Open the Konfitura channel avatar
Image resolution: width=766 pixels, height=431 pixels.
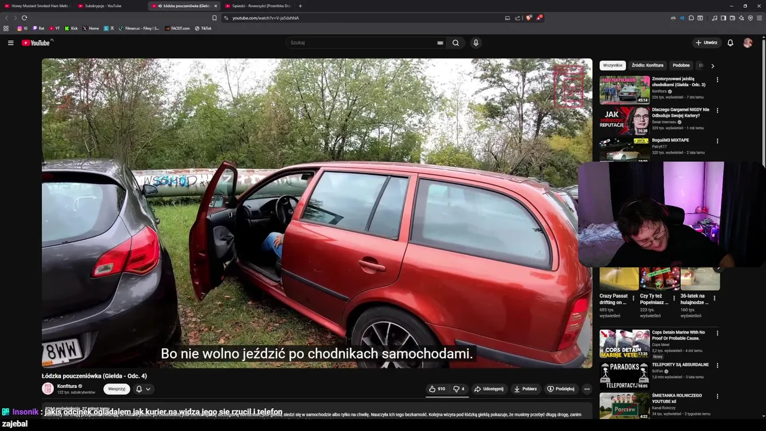48,389
